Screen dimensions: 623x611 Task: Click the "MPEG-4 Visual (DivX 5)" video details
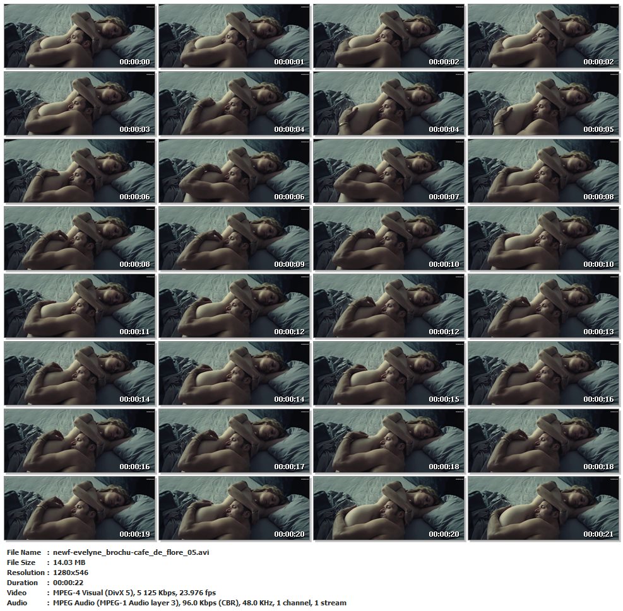point(134,593)
